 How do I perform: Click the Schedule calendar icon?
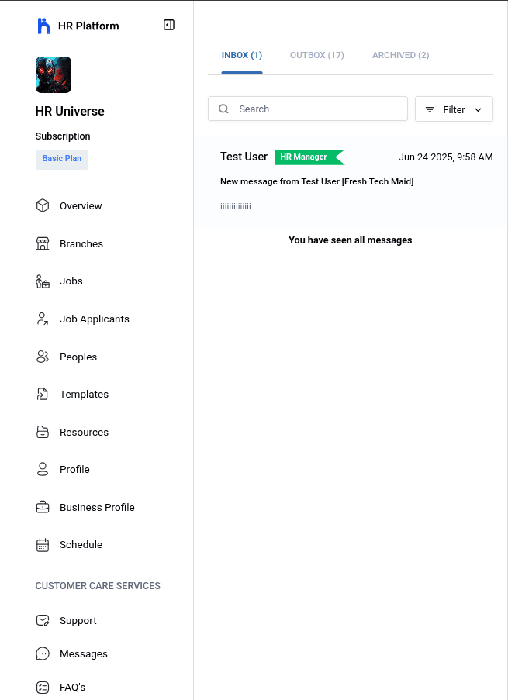point(43,545)
